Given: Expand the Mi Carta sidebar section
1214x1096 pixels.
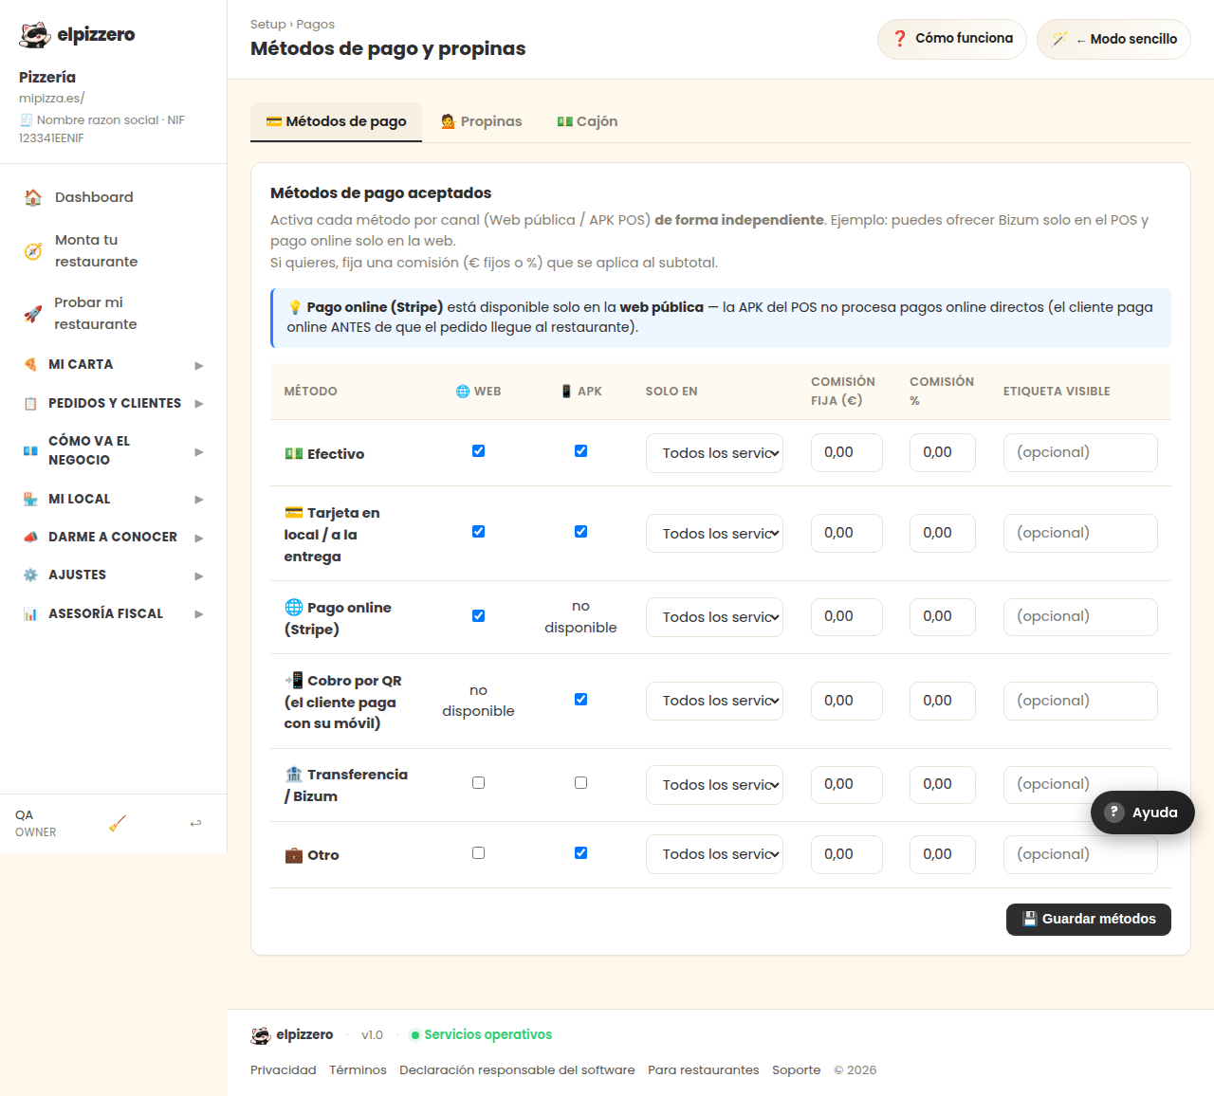Looking at the screenshot, I should pos(114,364).
